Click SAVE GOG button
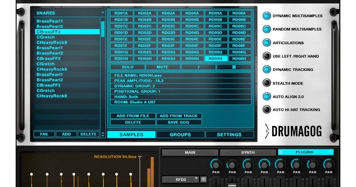 [179, 122]
